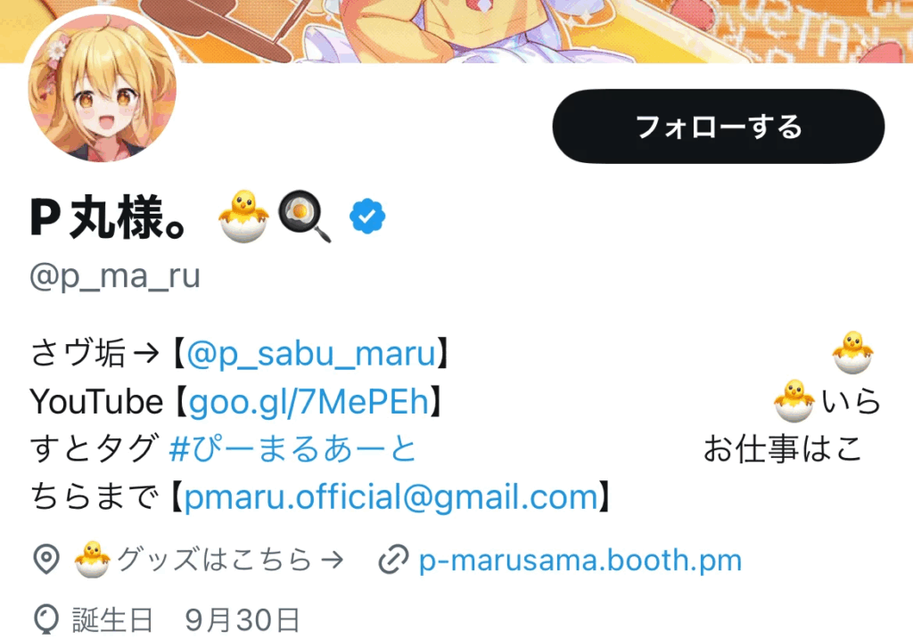Open the p-marusama.booth.pm website link

[x=580, y=561]
